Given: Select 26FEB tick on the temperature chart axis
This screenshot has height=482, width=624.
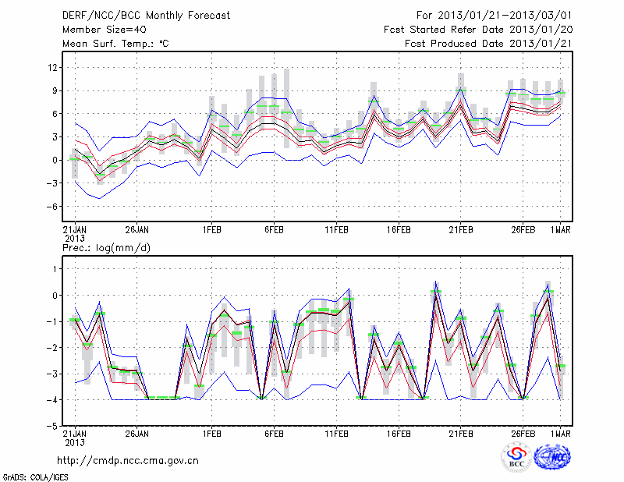Looking at the screenshot, I should click(523, 229).
